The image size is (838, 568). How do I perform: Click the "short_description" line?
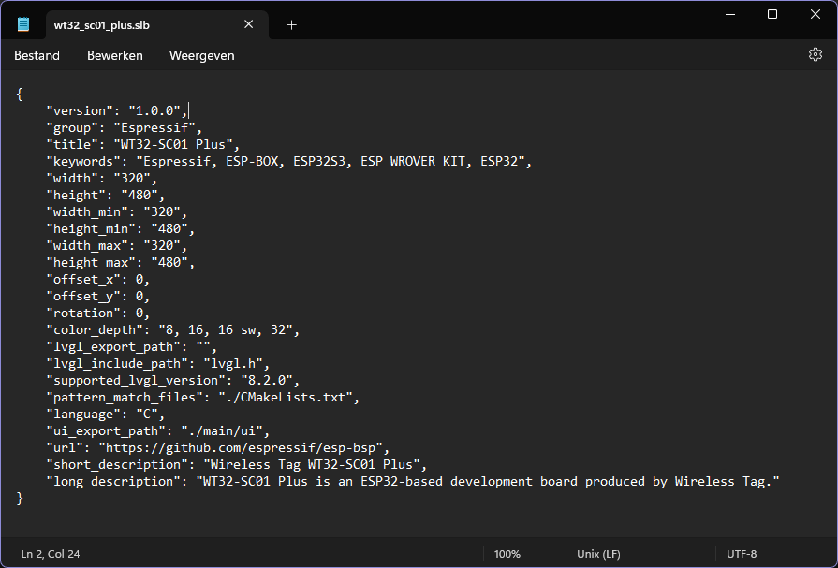pyautogui.click(x=236, y=464)
